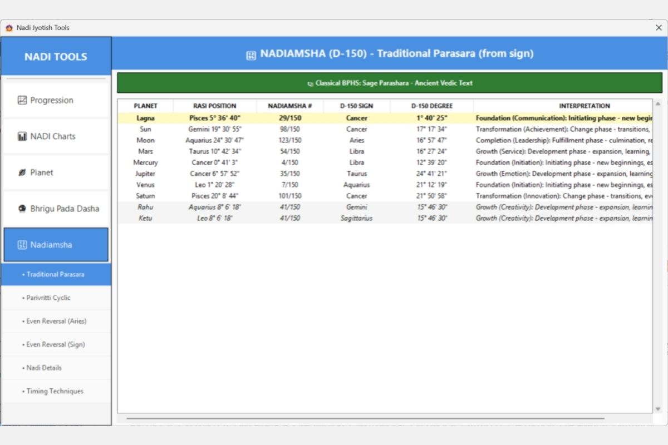Select the Mars row
The width and height of the screenshot is (668, 445).
tap(385, 151)
